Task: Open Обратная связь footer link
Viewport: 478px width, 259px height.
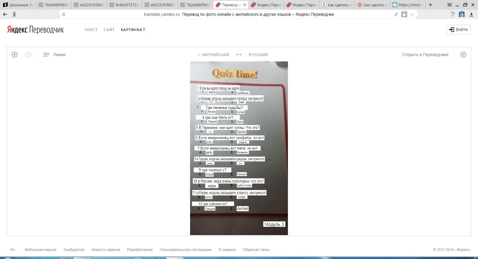Action: [x=256, y=250]
